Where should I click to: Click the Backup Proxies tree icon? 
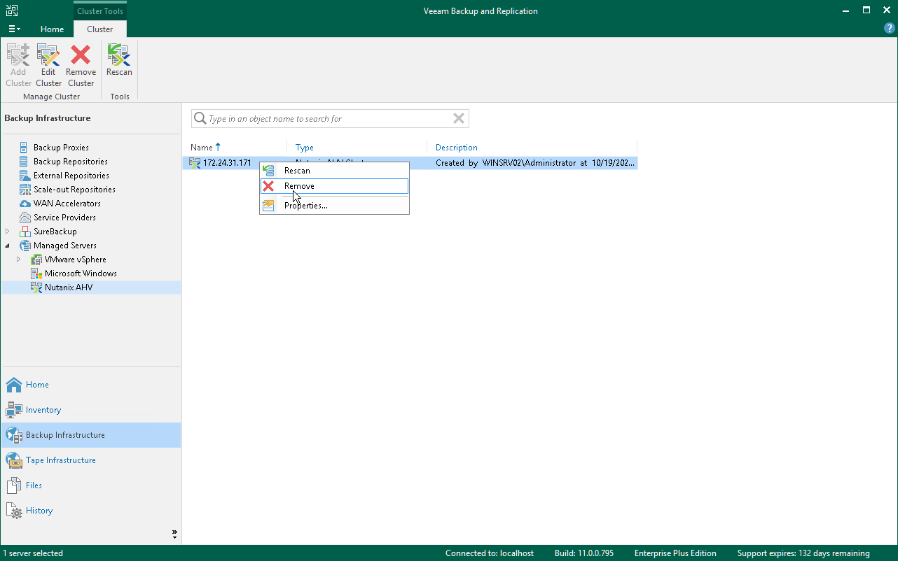click(x=25, y=148)
